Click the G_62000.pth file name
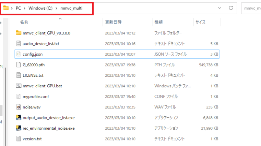This screenshot has width=261, height=146. point(34,65)
